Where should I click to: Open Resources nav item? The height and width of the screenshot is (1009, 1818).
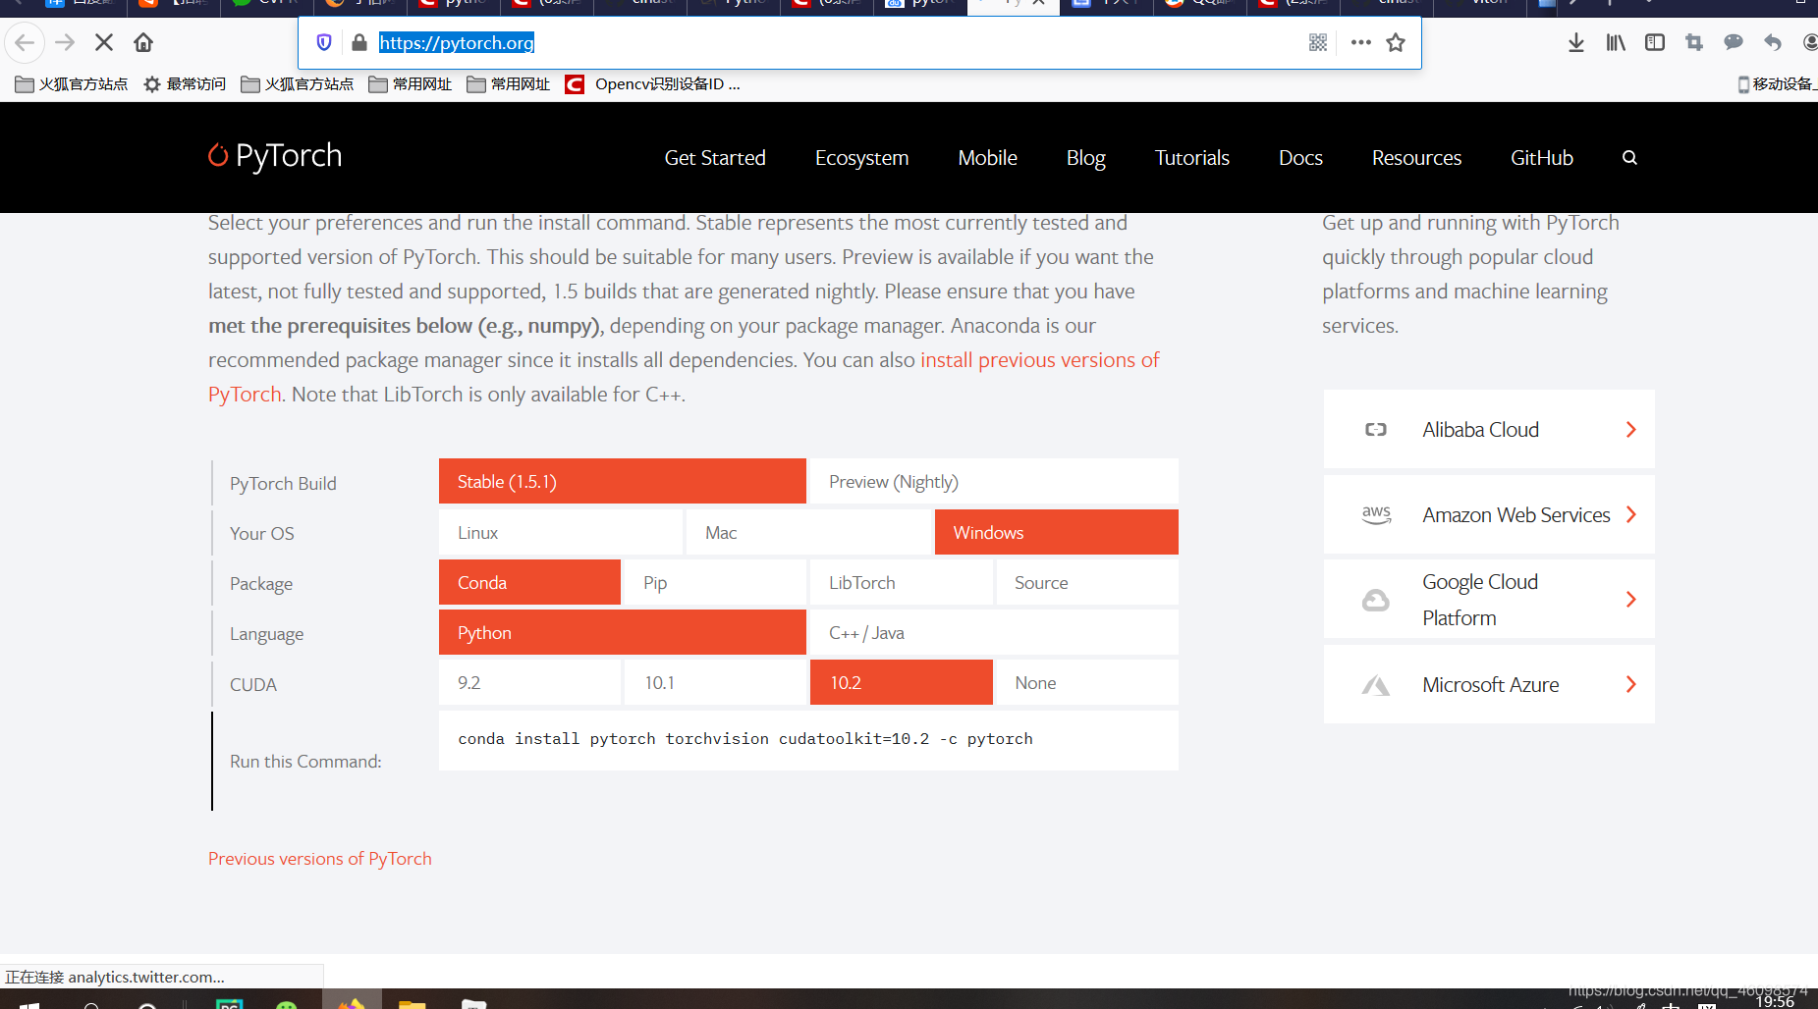coord(1416,158)
